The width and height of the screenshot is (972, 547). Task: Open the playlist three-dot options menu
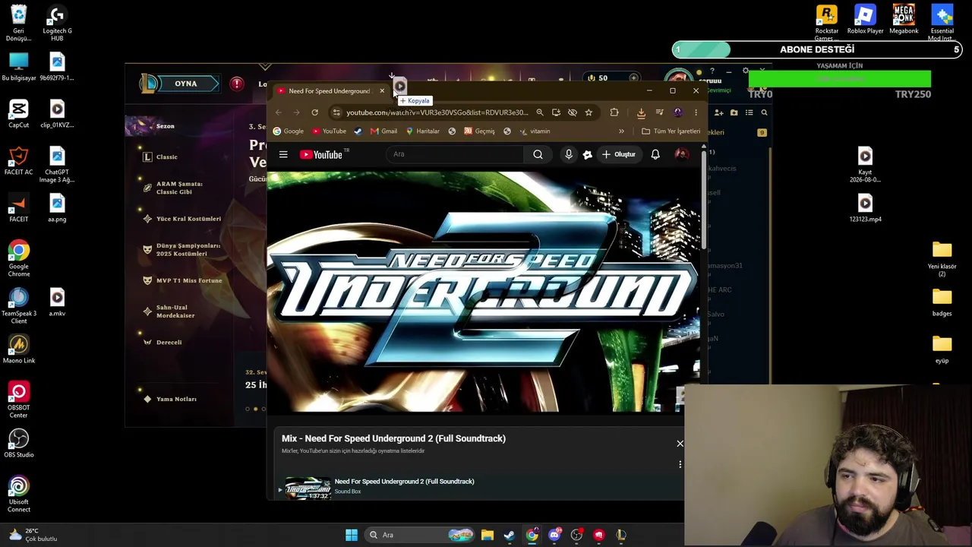pyautogui.click(x=680, y=464)
